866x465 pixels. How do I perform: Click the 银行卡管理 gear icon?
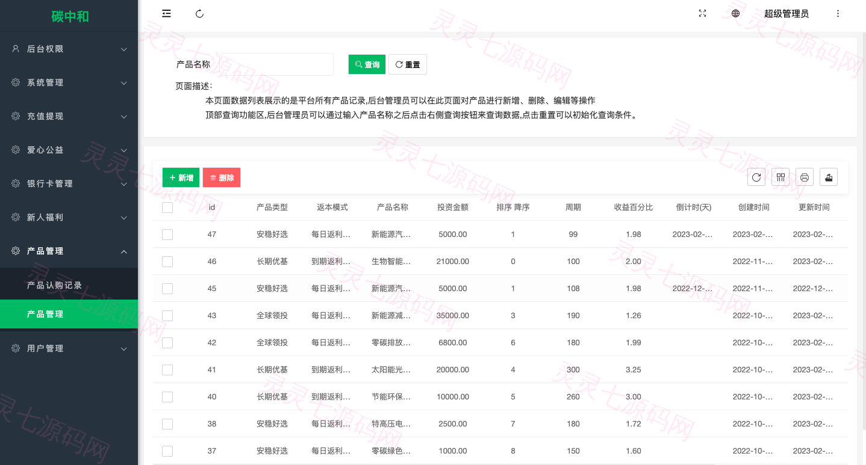click(x=16, y=183)
